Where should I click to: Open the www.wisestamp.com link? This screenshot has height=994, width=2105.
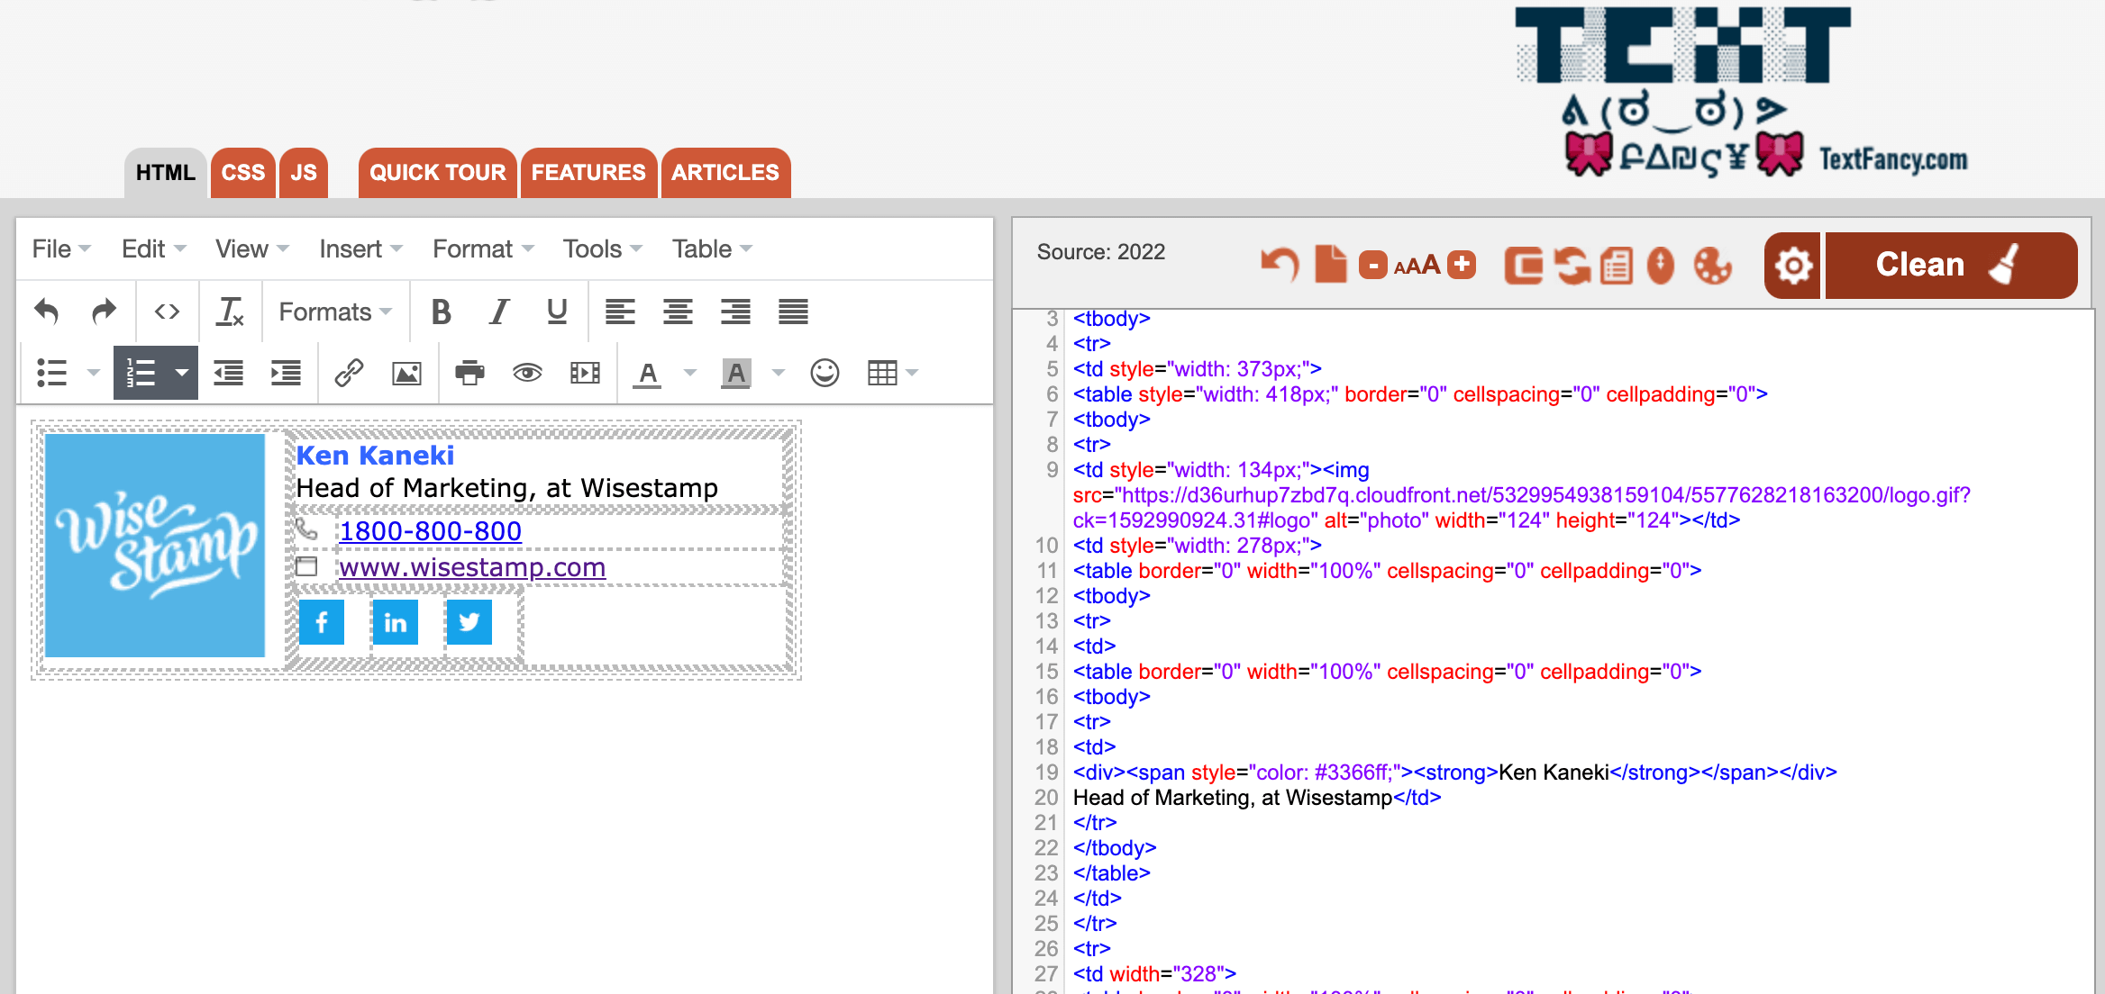pyautogui.click(x=470, y=567)
